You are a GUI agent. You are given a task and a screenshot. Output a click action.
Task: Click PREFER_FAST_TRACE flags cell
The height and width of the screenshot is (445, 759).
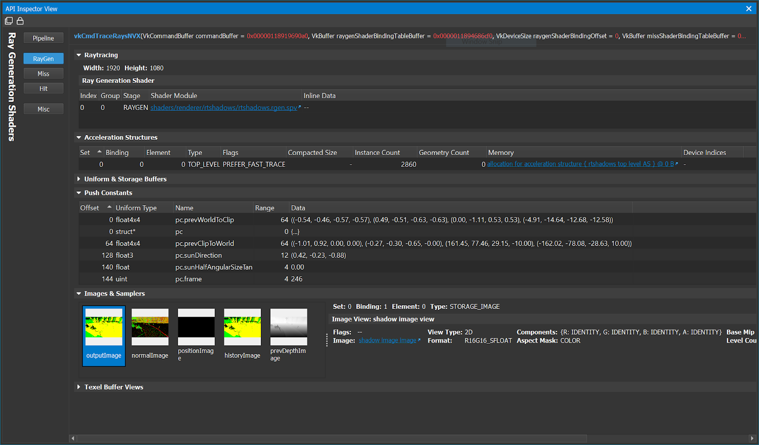(254, 164)
